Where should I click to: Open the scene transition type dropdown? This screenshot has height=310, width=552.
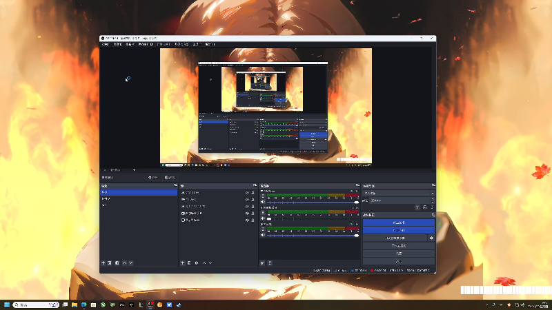[399, 194]
